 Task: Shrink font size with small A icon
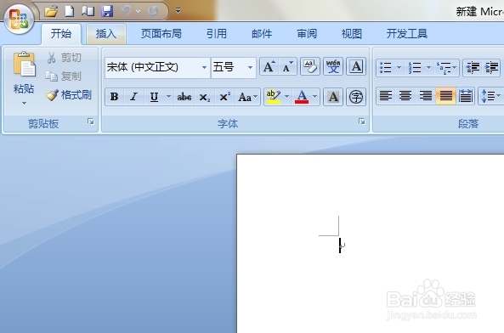[x=287, y=67]
